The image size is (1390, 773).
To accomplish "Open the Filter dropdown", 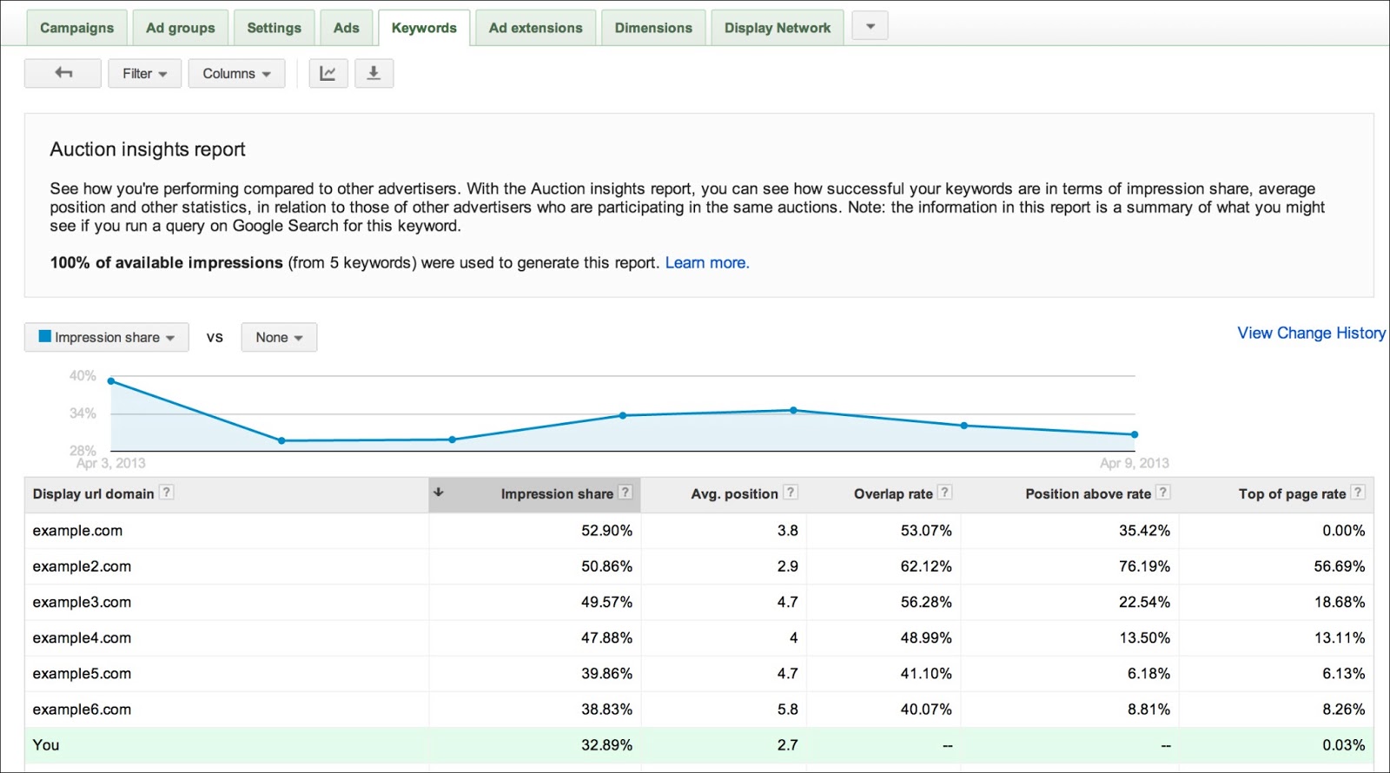I will coord(144,73).
